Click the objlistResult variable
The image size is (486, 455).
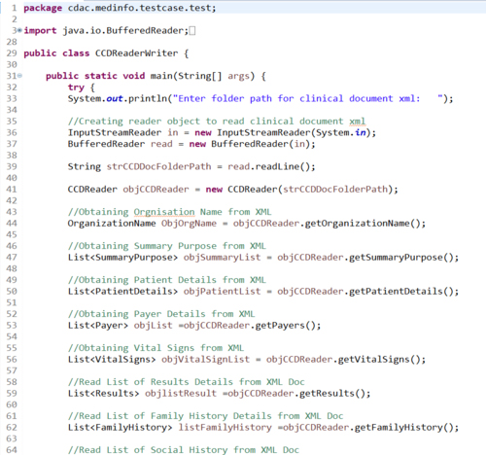click(x=181, y=394)
